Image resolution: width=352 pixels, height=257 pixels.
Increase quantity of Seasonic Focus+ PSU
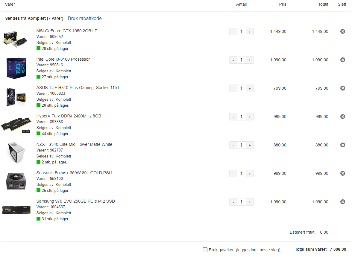250,174
